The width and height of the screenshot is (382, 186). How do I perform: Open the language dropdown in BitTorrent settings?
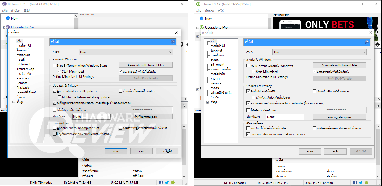(x=126, y=52)
